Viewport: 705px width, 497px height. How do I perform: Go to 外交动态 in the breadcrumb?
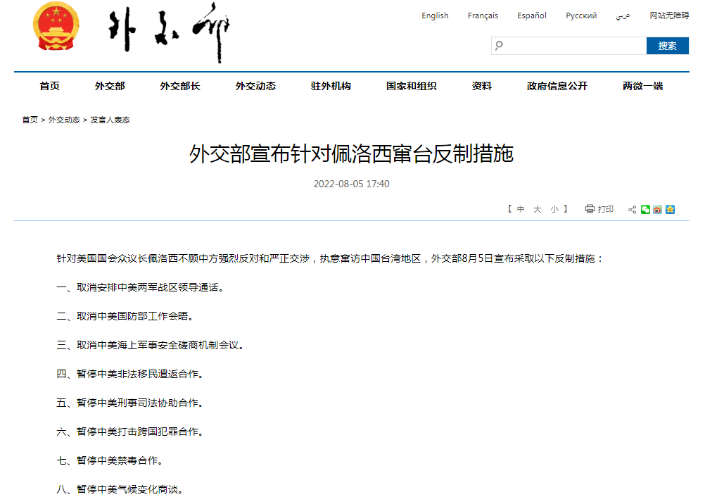click(64, 120)
